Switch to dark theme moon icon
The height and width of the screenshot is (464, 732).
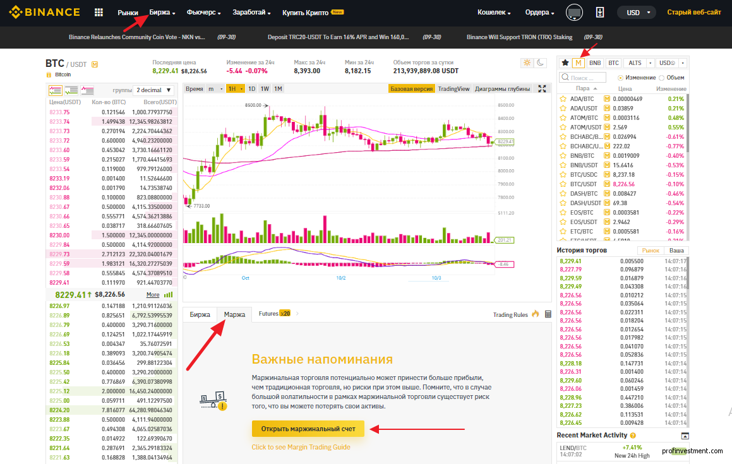click(x=540, y=63)
